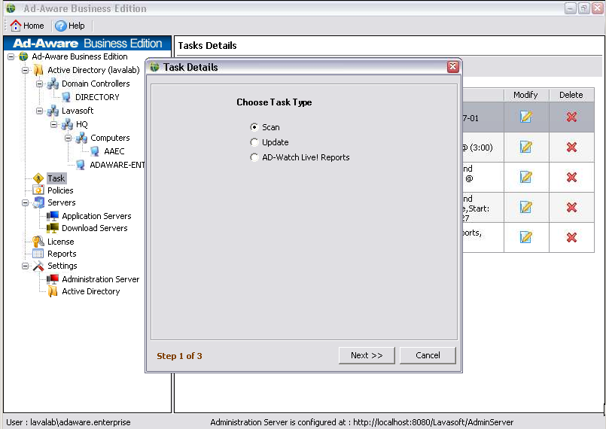Click Delete red X in the 7-01 row
The height and width of the screenshot is (429, 606).
tap(571, 117)
